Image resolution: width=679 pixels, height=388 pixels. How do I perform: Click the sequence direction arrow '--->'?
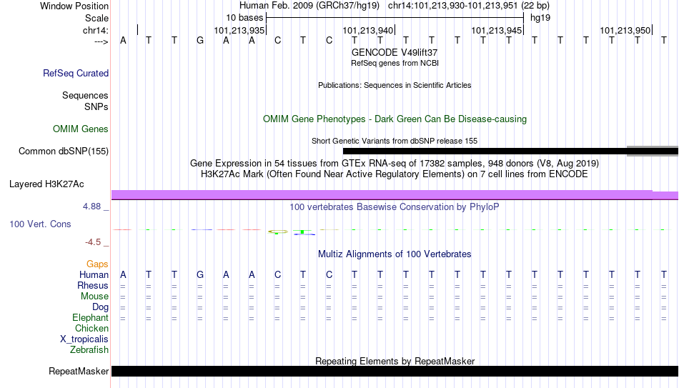point(101,41)
